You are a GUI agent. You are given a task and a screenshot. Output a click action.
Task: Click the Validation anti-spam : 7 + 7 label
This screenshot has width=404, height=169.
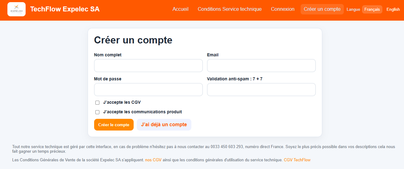[235, 79]
